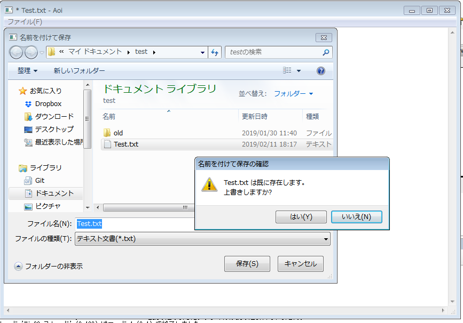Click the キャンセル cancel button

(301, 263)
